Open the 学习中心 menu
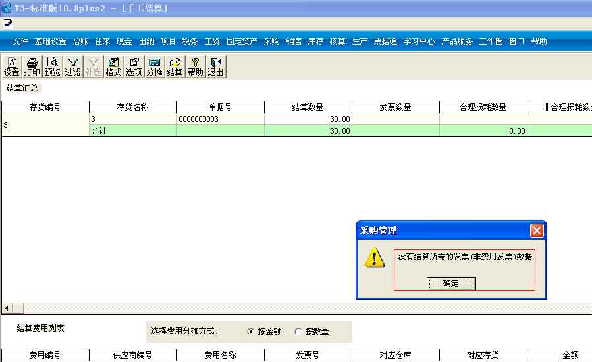The width and height of the screenshot is (592, 362). [x=419, y=41]
